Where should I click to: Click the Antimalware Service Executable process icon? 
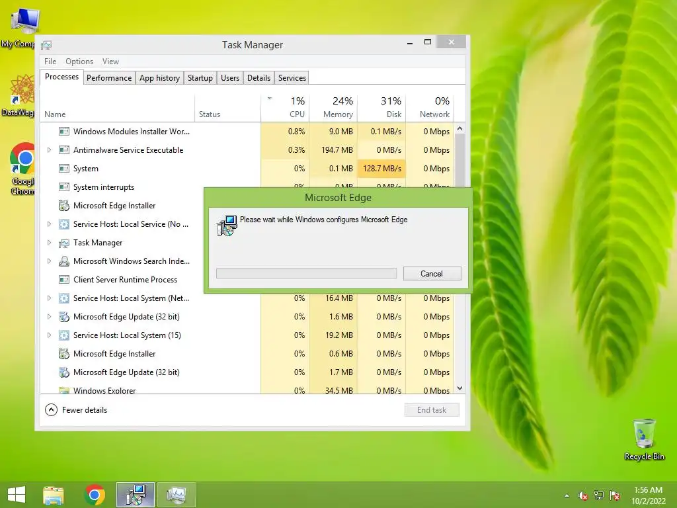coord(64,150)
